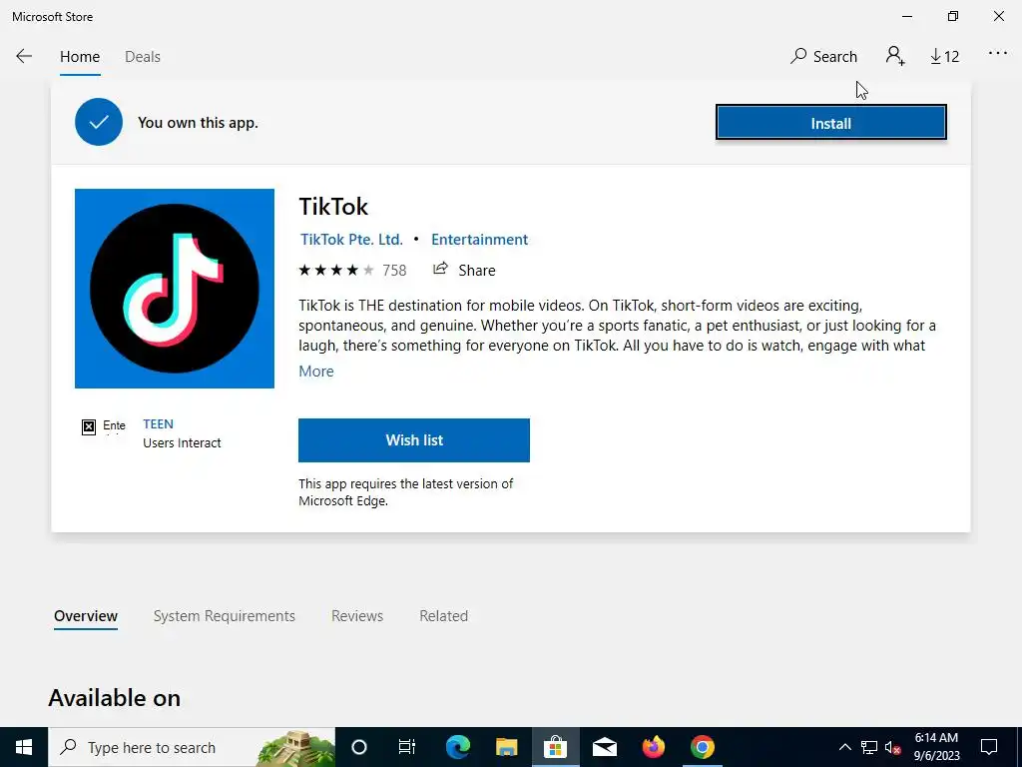Image resolution: width=1022 pixels, height=767 pixels.
Task: Click the 758 ratings count
Action: pyautogui.click(x=394, y=270)
